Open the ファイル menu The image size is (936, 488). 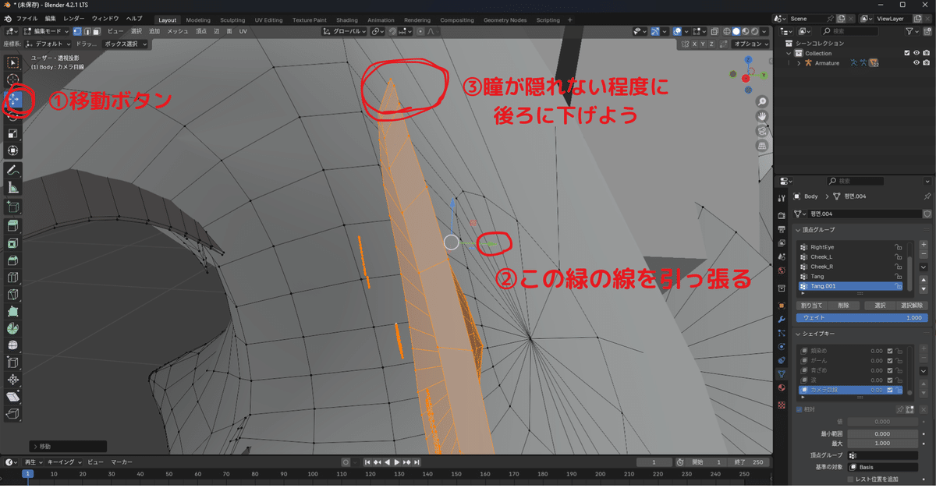click(27, 18)
